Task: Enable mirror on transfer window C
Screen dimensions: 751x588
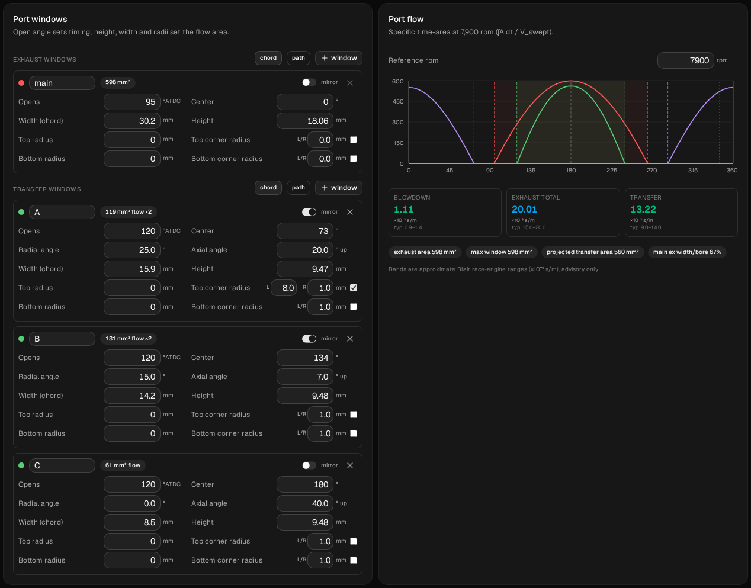Action: pyautogui.click(x=309, y=465)
